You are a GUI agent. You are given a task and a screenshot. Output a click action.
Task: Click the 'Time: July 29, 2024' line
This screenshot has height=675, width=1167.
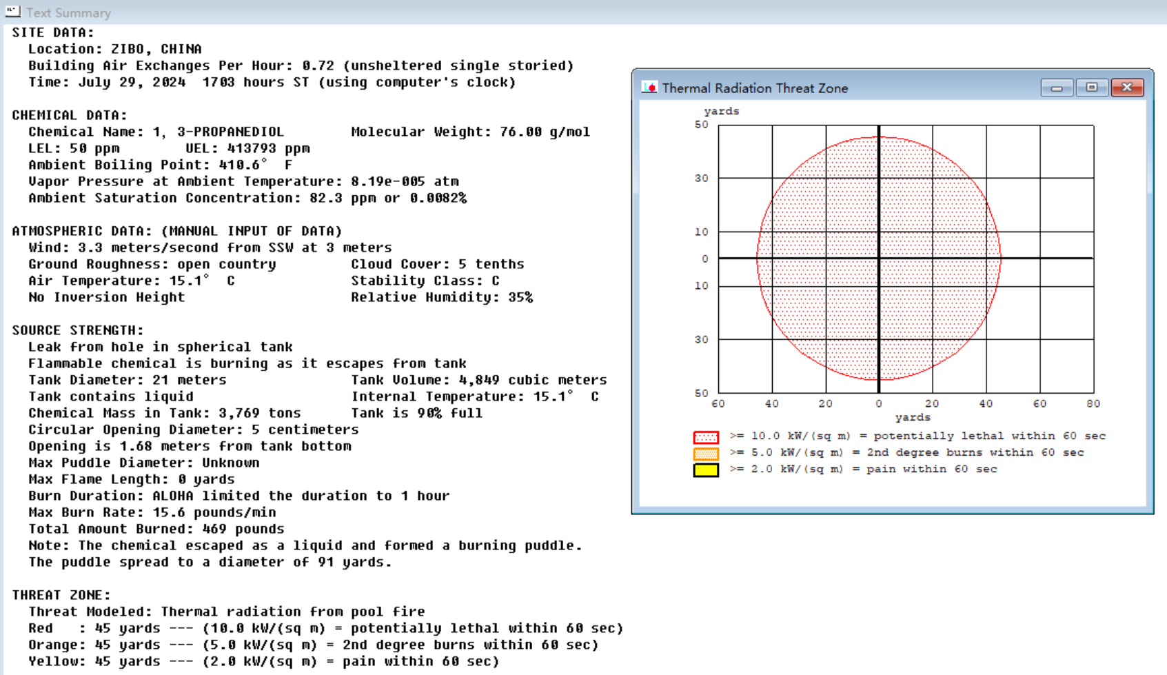pyautogui.click(x=272, y=82)
